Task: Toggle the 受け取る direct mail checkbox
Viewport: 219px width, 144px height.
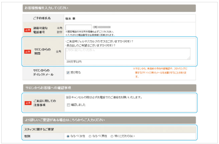Action: tap(68, 73)
